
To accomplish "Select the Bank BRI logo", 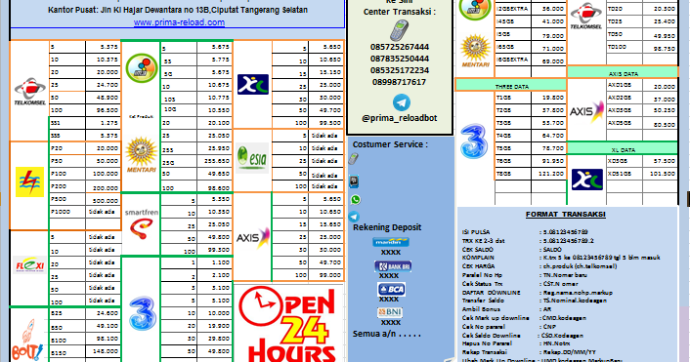I will tap(393, 266).
